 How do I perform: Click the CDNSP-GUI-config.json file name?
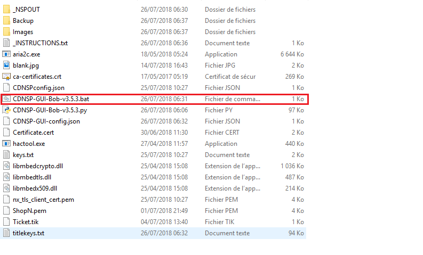point(46,121)
